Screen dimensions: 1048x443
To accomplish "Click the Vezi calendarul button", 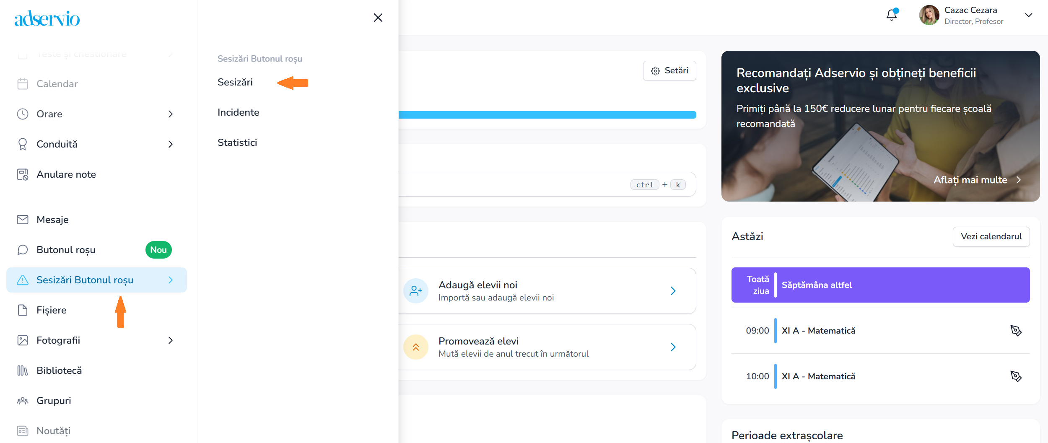I will point(991,236).
